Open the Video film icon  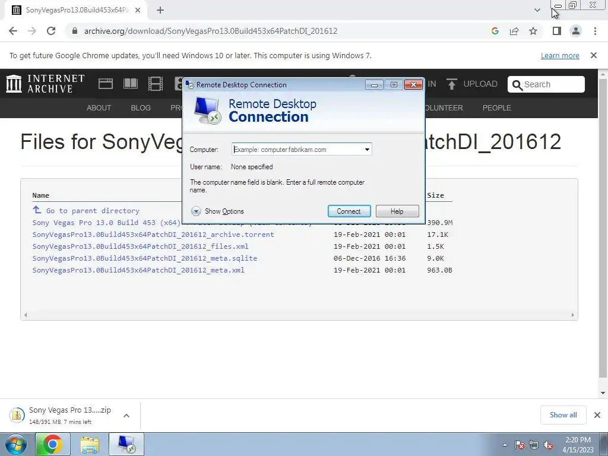156,84
